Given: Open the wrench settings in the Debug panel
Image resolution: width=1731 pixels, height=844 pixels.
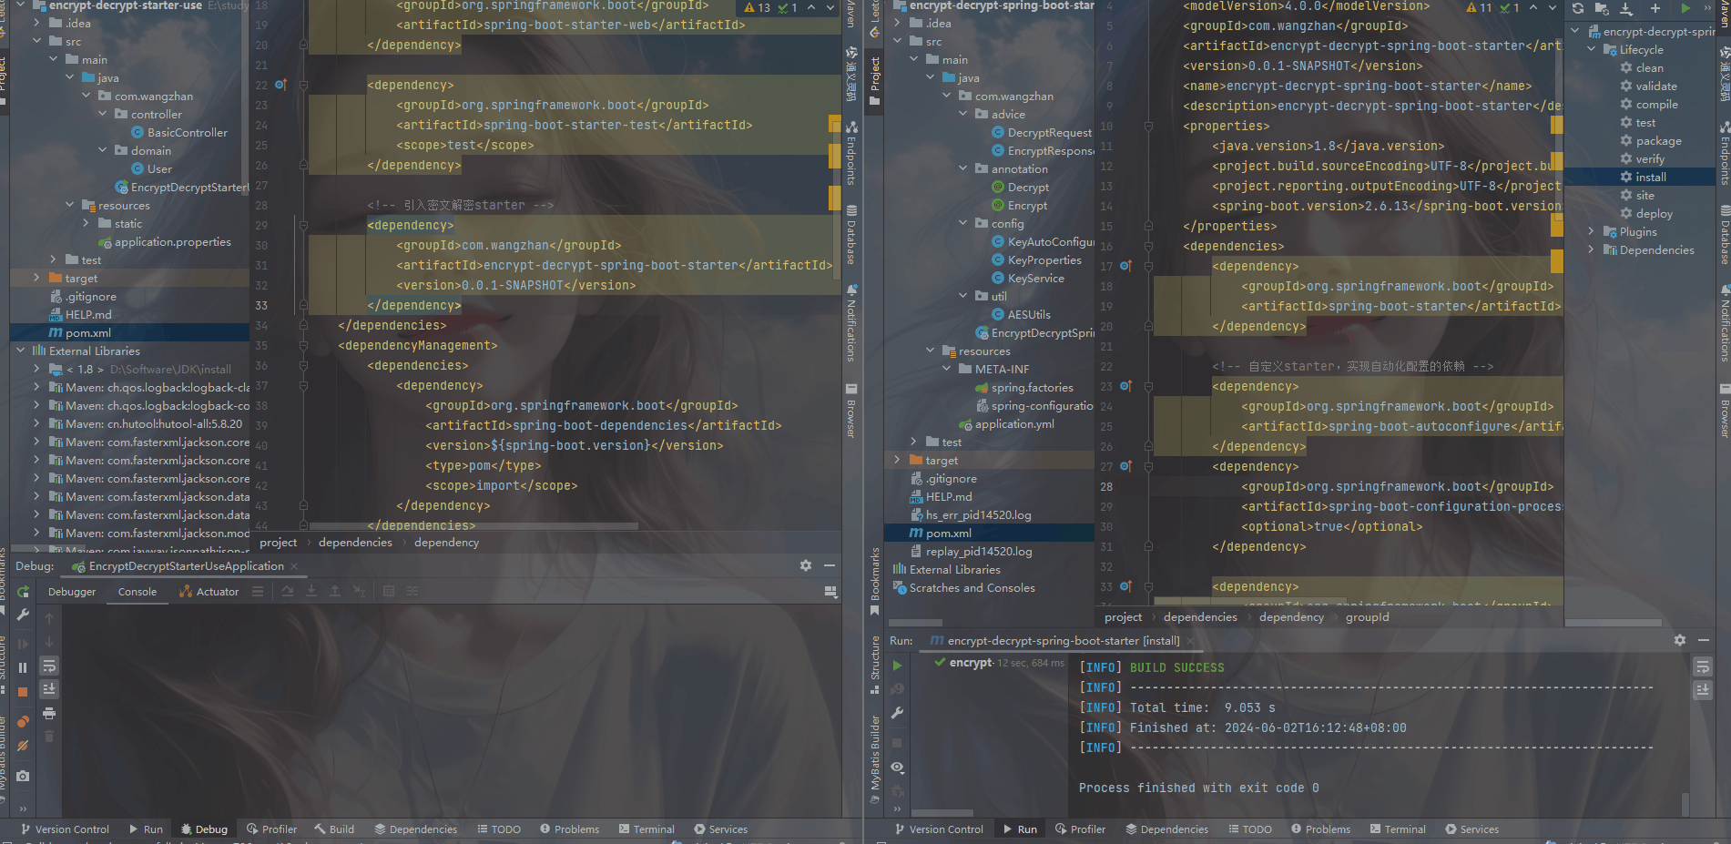Looking at the screenshot, I should [x=23, y=615].
